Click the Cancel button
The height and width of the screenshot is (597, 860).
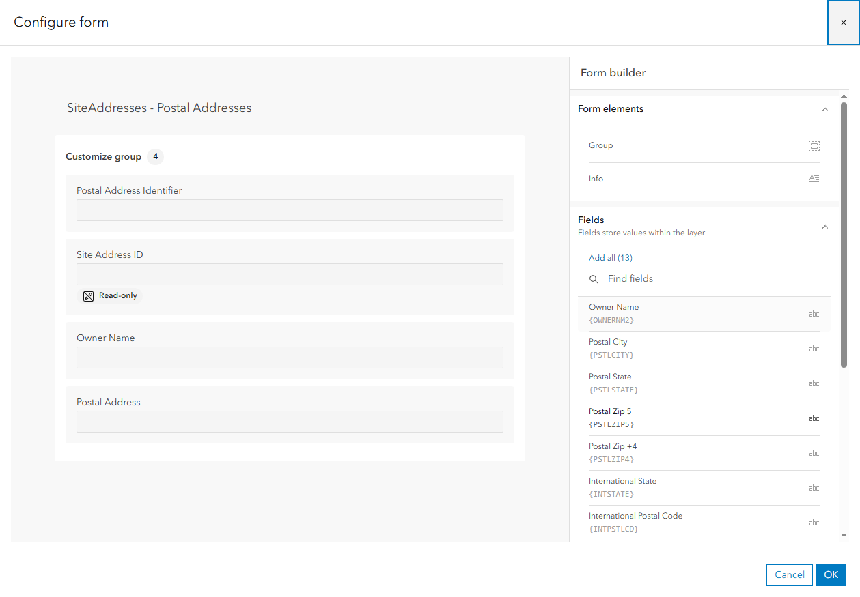click(x=789, y=575)
